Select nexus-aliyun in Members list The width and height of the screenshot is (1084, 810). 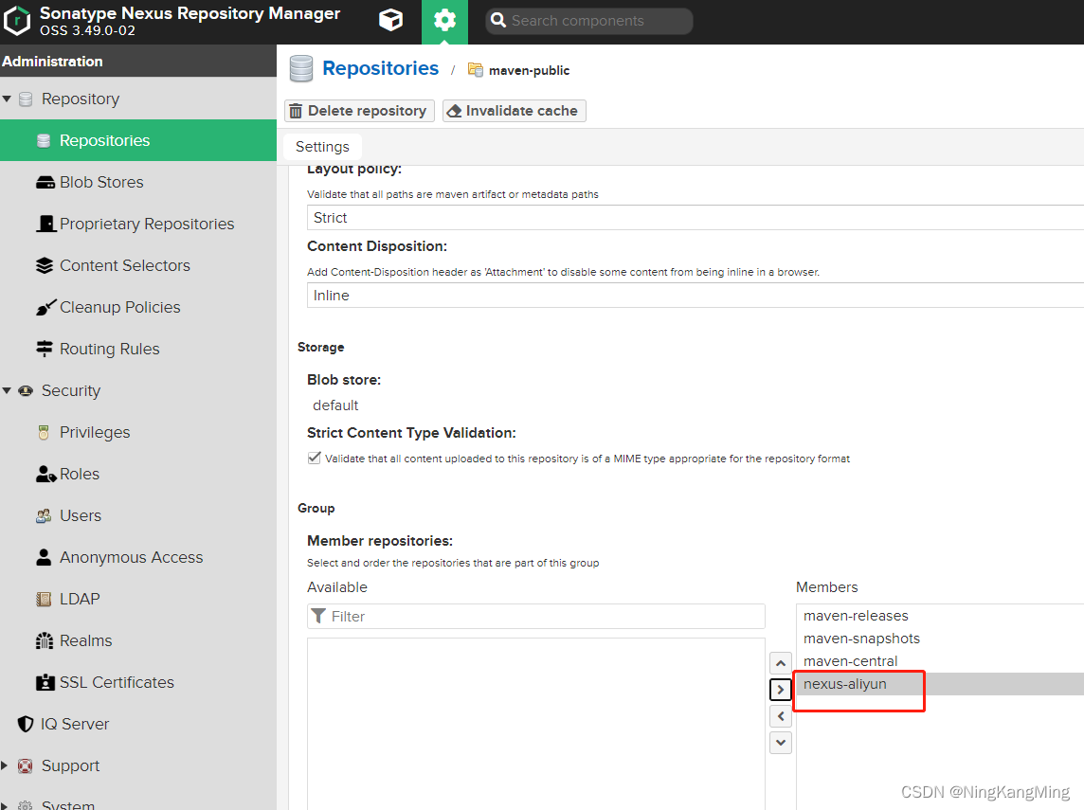click(940, 684)
